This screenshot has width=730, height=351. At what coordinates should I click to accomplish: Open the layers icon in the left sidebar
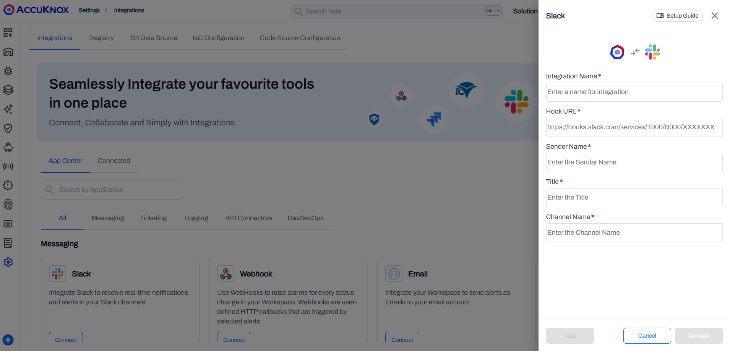point(8,90)
